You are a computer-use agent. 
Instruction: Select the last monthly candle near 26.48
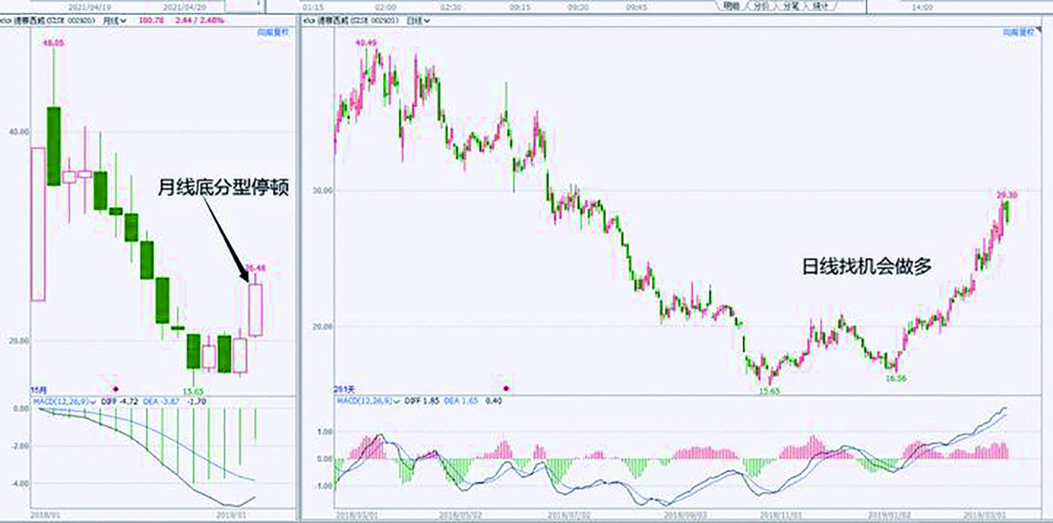(255, 309)
